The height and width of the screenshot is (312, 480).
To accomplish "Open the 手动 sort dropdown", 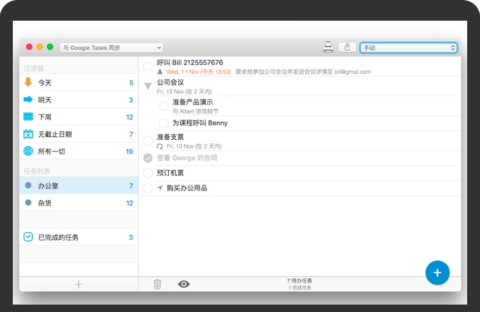I will click(x=408, y=48).
